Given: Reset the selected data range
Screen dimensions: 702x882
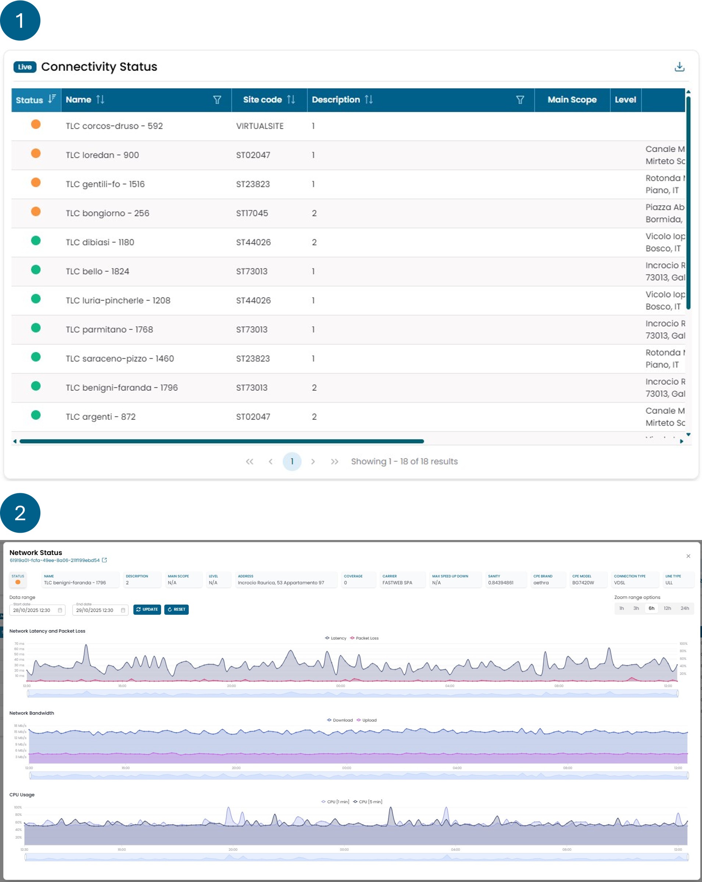Looking at the screenshot, I should [x=176, y=609].
